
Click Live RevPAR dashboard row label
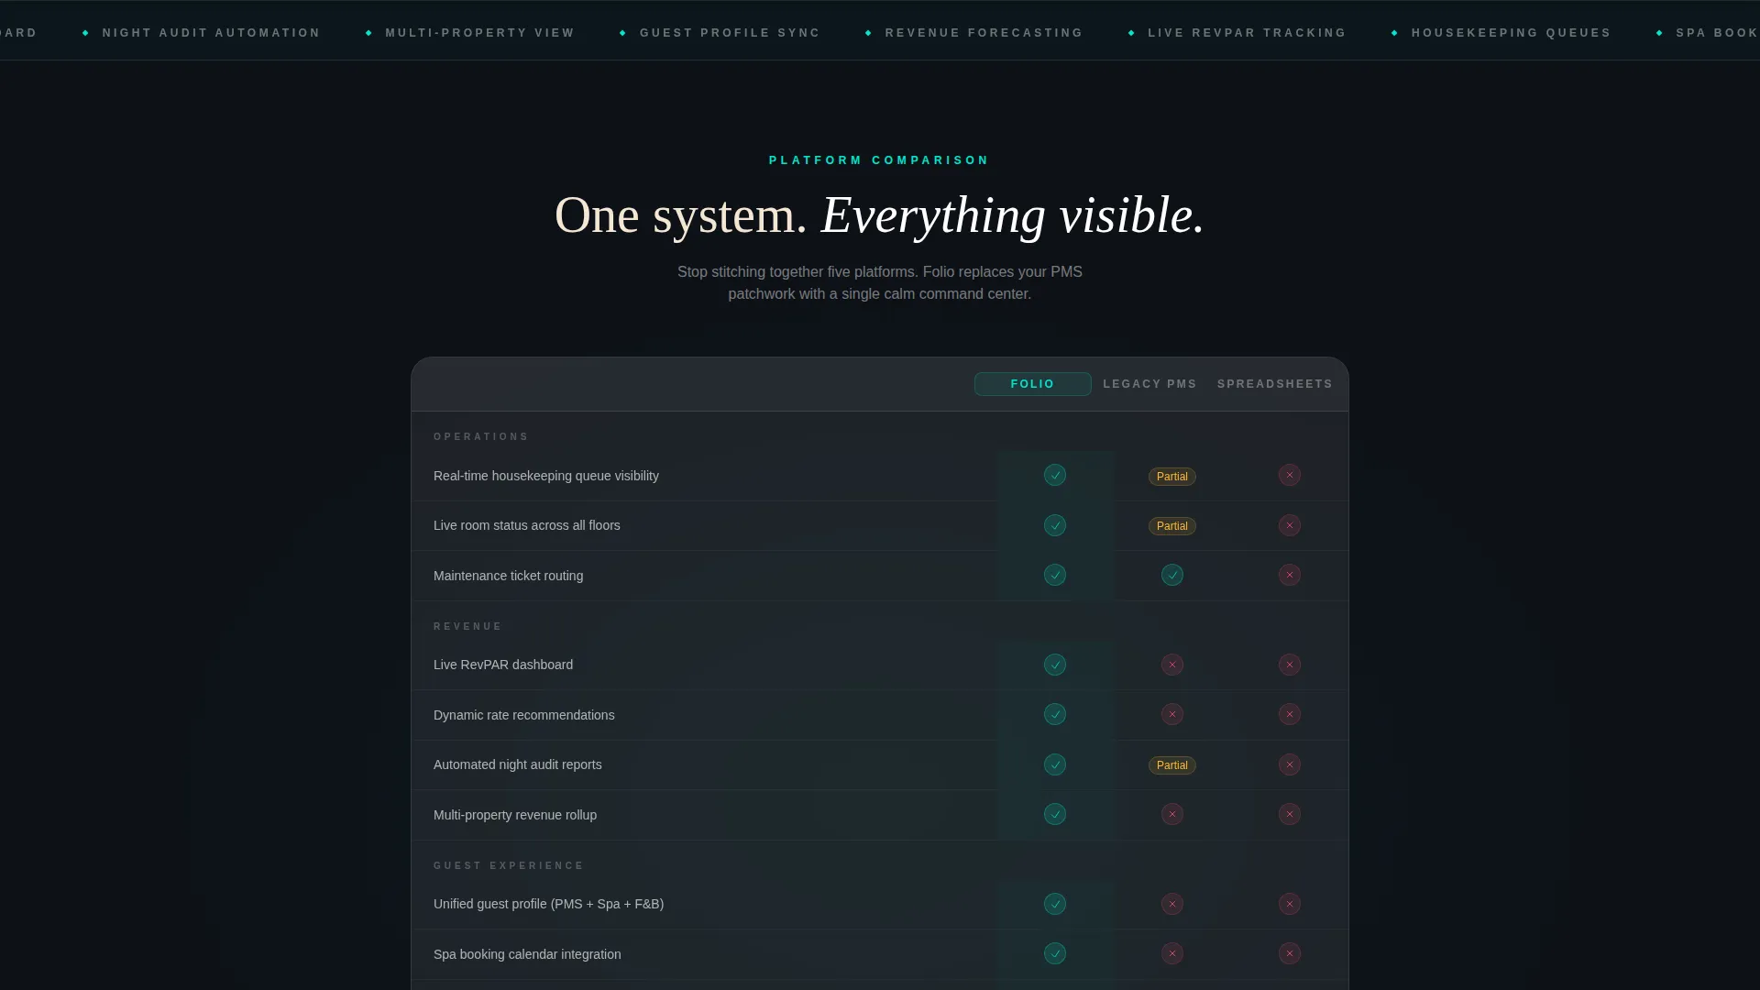click(x=503, y=665)
